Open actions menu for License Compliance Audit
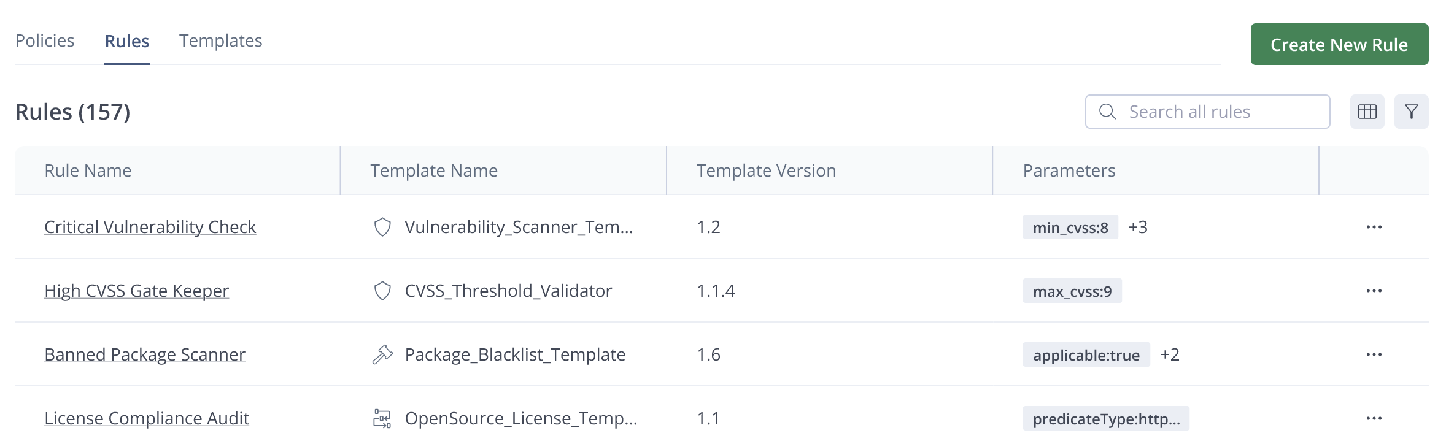The height and width of the screenshot is (444, 1446). pyautogui.click(x=1374, y=418)
